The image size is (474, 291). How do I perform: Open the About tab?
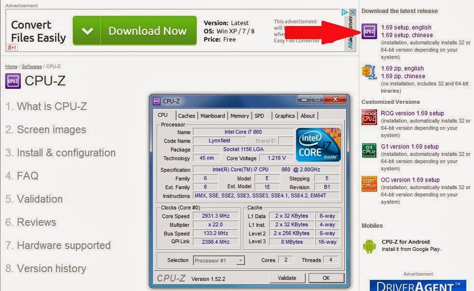pos(308,116)
